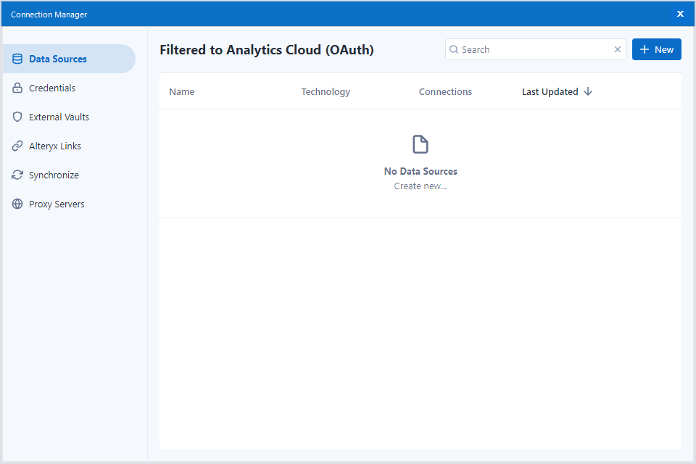Sort by Connections column header
696x464 pixels.
[x=445, y=91]
